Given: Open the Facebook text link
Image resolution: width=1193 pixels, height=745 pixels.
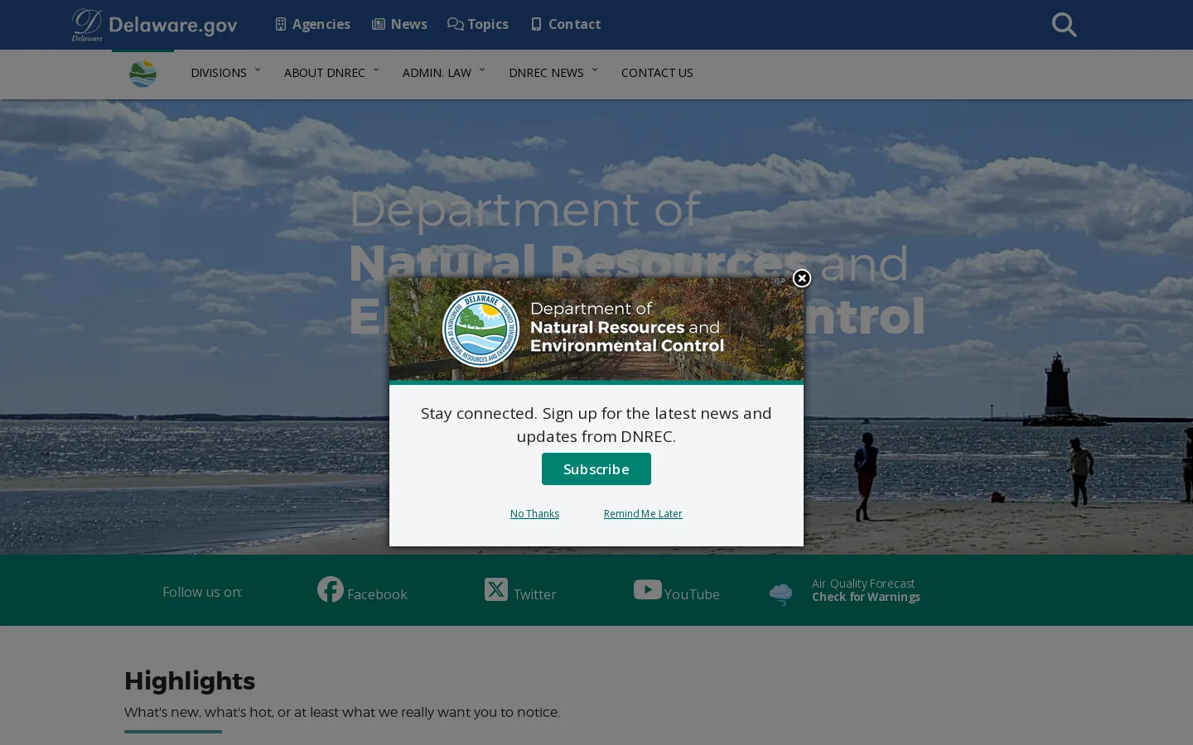Looking at the screenshot, I should point(377,594).
